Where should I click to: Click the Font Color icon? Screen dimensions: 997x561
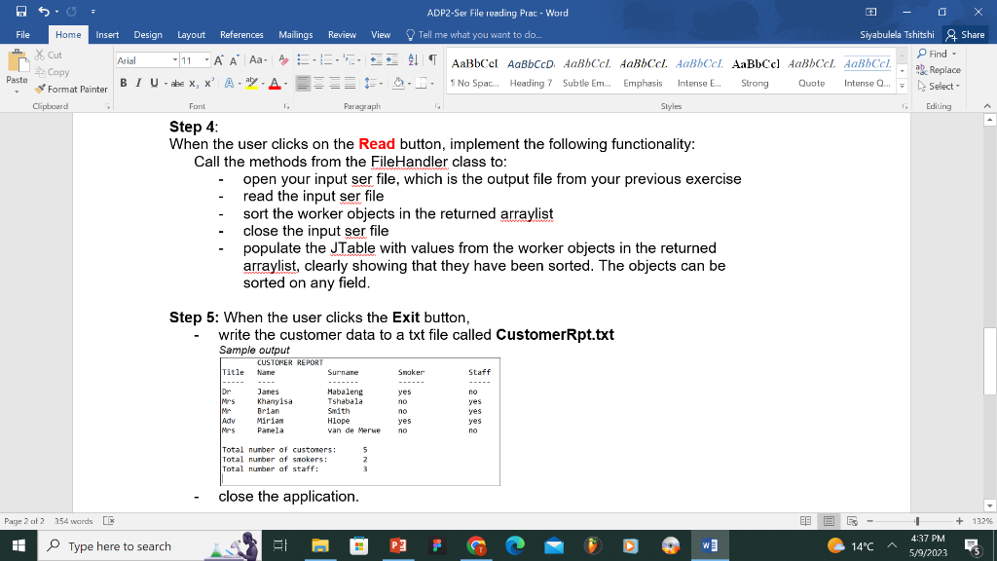click(276, 83)
